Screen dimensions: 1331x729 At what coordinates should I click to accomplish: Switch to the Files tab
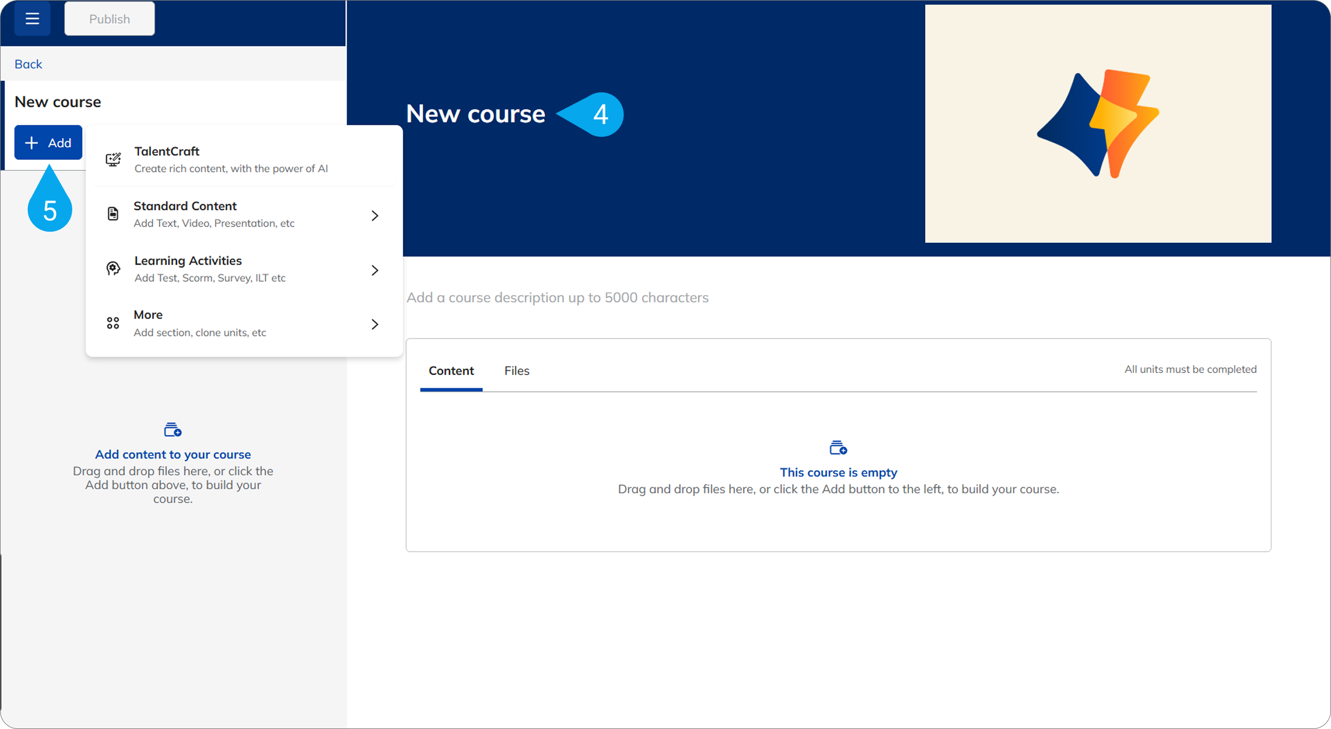(516, 371)
